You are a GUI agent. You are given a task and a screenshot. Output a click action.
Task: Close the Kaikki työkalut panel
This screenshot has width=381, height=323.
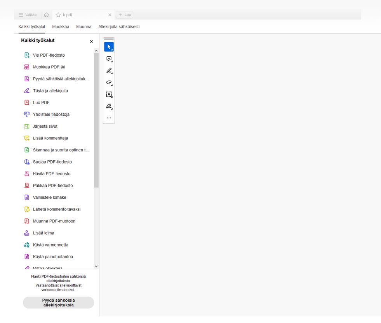[x=91, y=42]
